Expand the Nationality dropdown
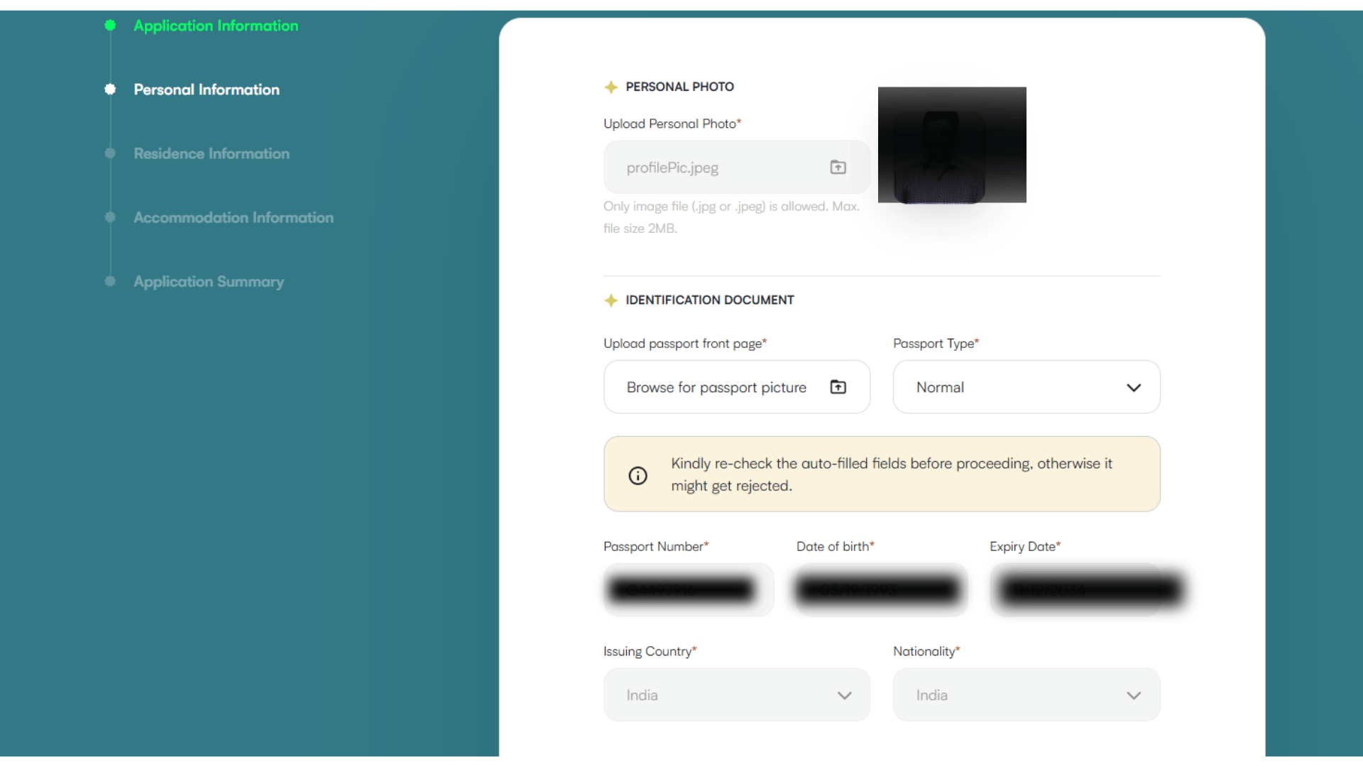The height and width of the screenshot is (767, 1363). (x=1026, y=695)
